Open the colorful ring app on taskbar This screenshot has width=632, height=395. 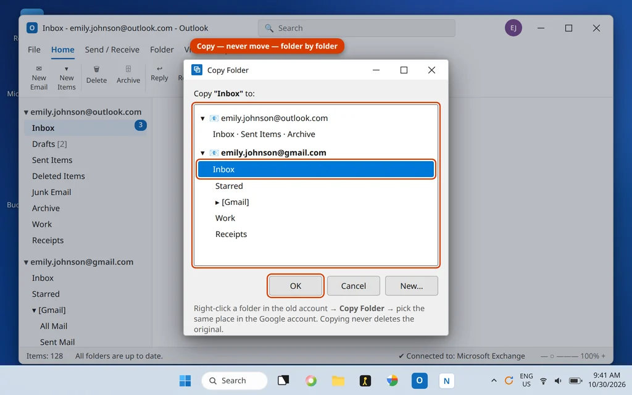tap(311, 380)
